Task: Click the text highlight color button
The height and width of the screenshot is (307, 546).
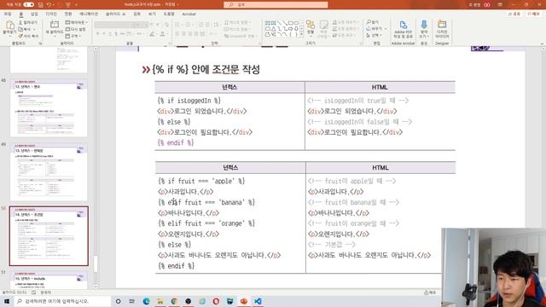Action: tap(152, 34)
